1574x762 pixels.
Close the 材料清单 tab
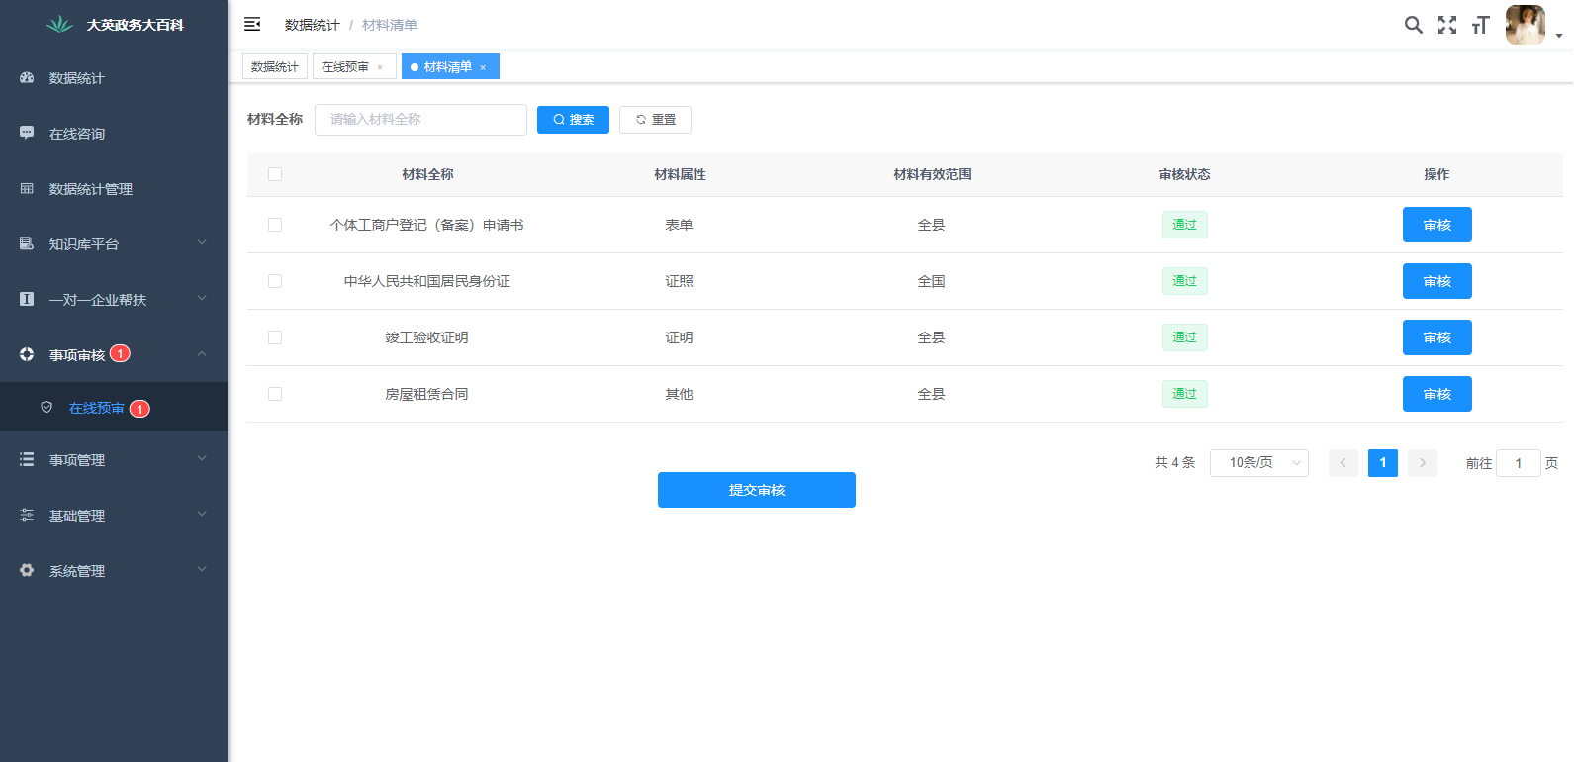483,67
